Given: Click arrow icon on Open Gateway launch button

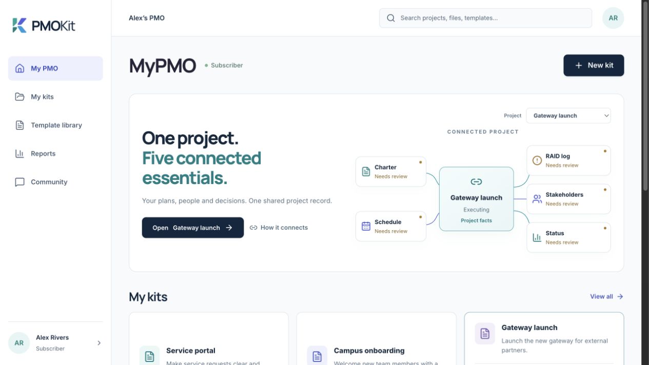Looking at the screenshot, I should click(x=229, y=228).
